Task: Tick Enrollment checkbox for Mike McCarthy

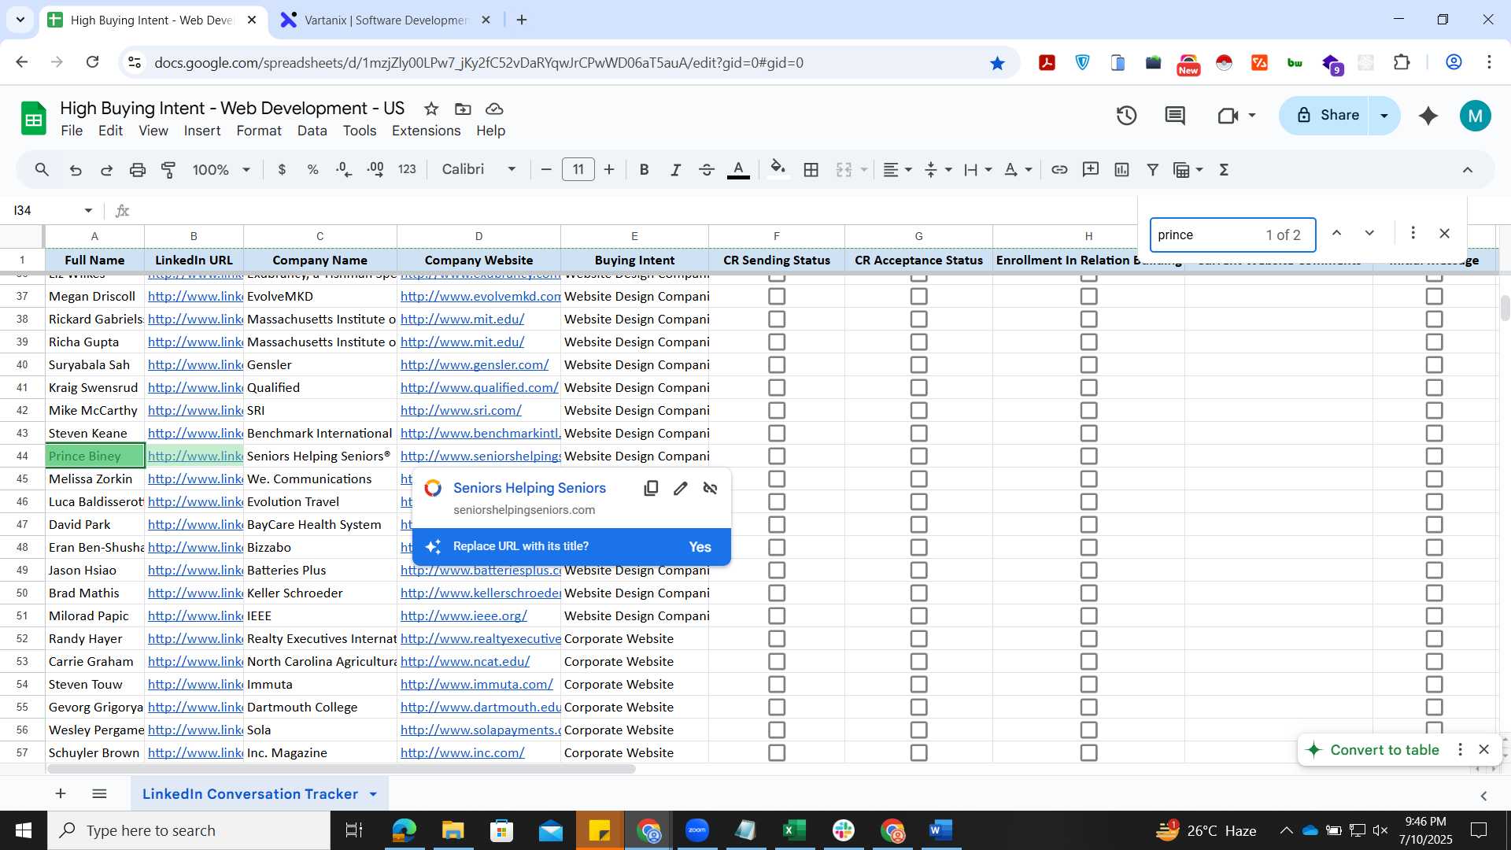Action: tap(1088, 411)
